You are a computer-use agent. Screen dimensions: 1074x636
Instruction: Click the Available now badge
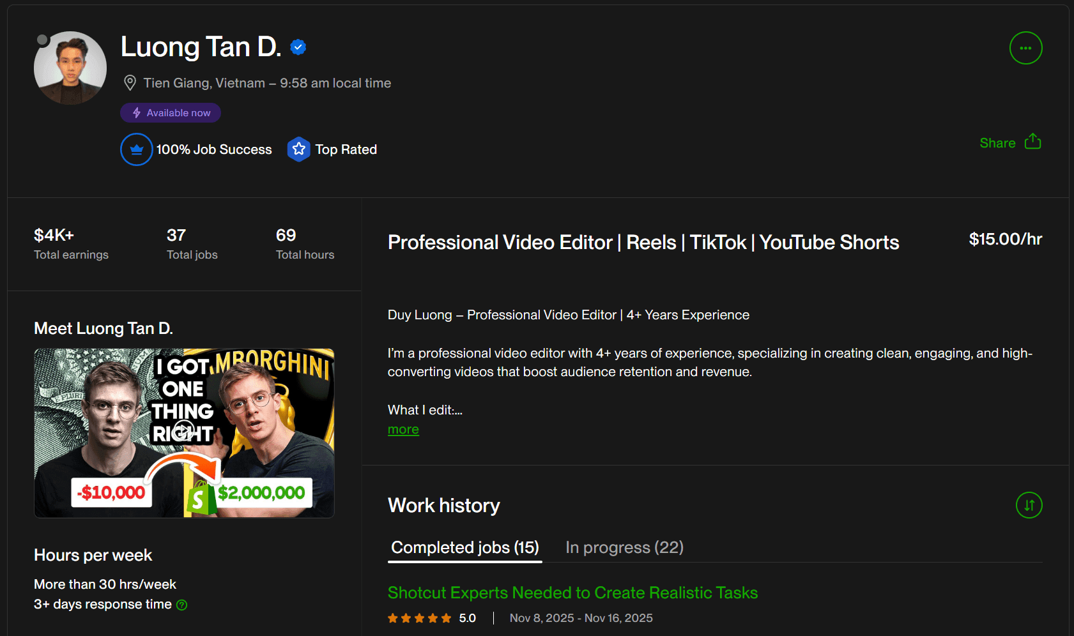pos(171,113)
